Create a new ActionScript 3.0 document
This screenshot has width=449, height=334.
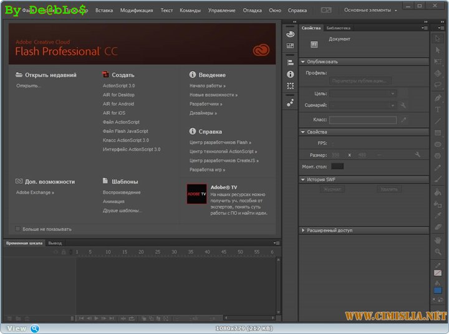tap(118, 86)
